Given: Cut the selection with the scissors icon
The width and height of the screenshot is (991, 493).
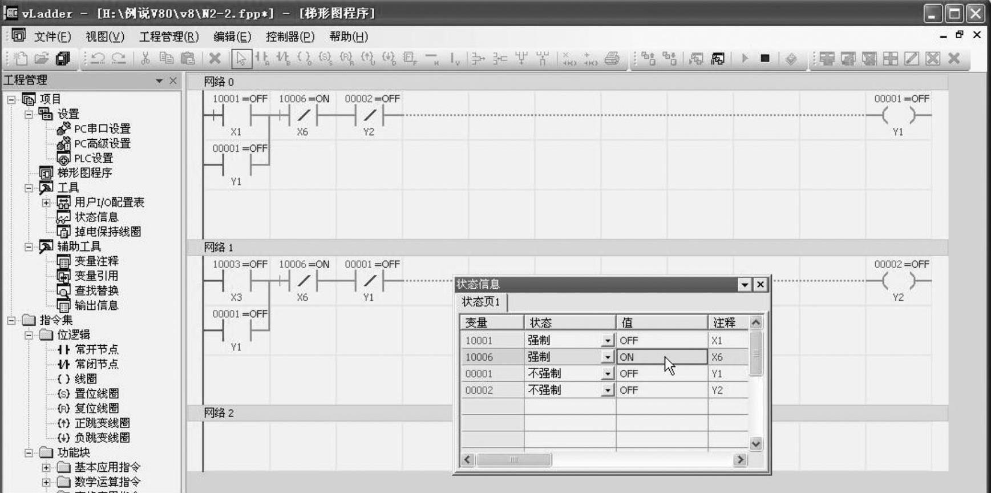Looking at the screenshot, I should click(x=145, y=58).
